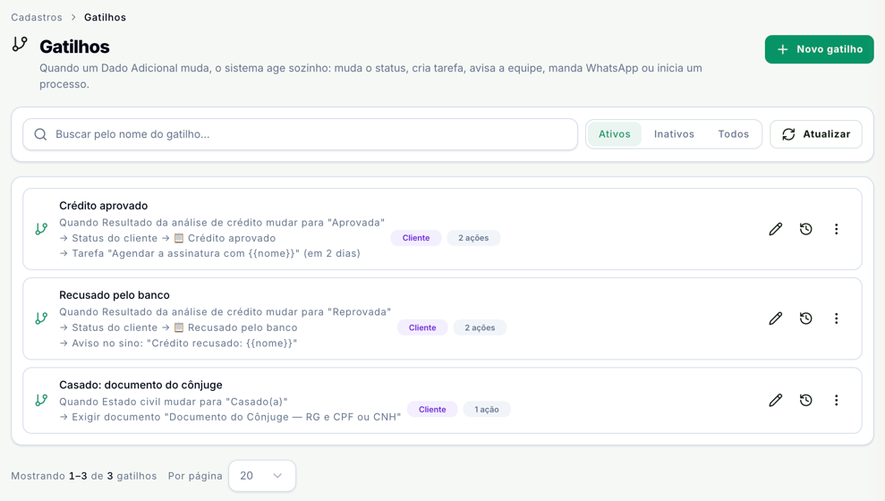Refresh the list with Atualizar button
The height and width of the screenshot is (501, 885).
(815, 134)
